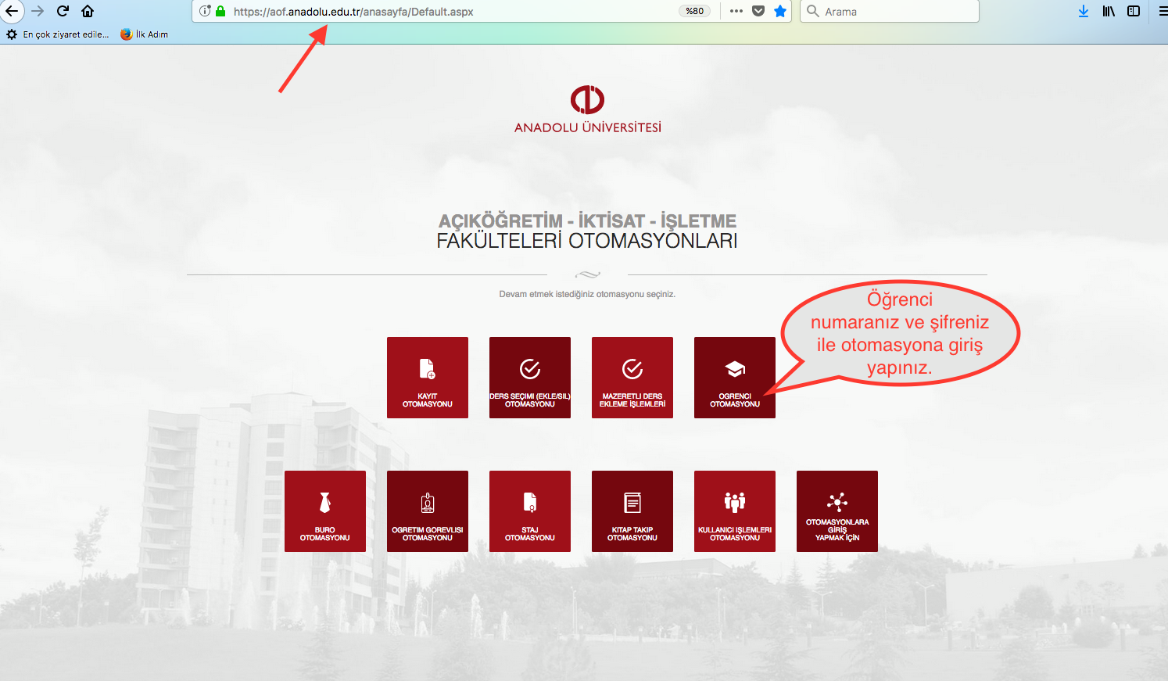Open the Staj Otomasyonu tile
Screen dimensions: 1168x681
pyautogui.click(x=530, y=511)
